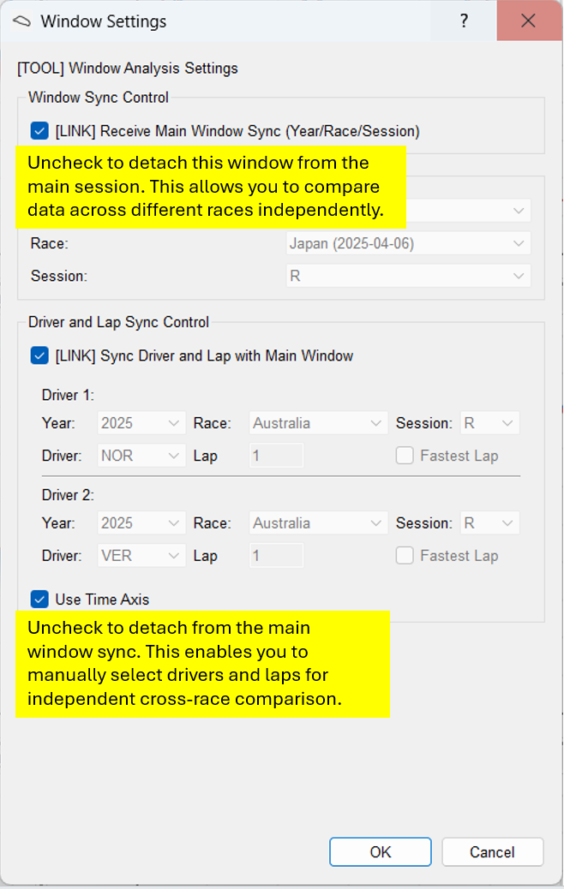Open the window Session dropdown showing R

click(408, 277)
